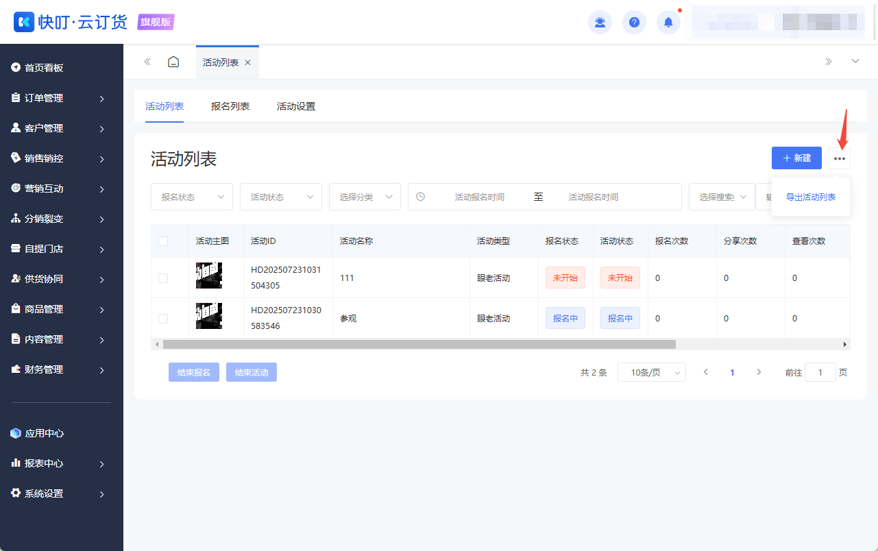This screenshot has width=878, height=551.
Task: Expand 销售销控 menu
Action: (x=62, y=158)
